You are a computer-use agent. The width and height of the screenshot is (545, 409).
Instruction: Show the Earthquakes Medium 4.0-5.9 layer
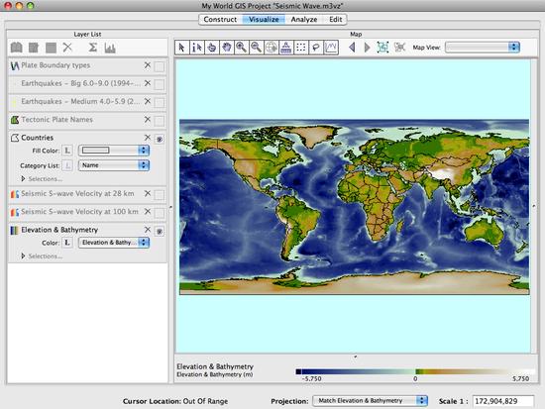point(160,103)
